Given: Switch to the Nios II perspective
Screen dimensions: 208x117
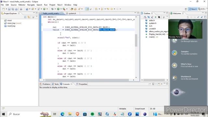Looking at the screenshot, I should 193,9.
